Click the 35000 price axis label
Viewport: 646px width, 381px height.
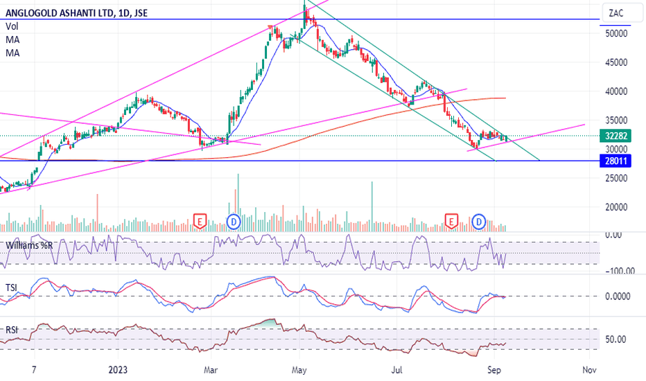pos(616,121)
